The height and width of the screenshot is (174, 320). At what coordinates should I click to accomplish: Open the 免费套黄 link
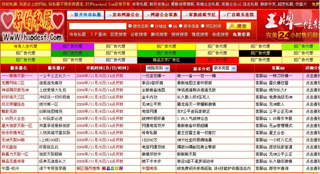tap(241, 34)
